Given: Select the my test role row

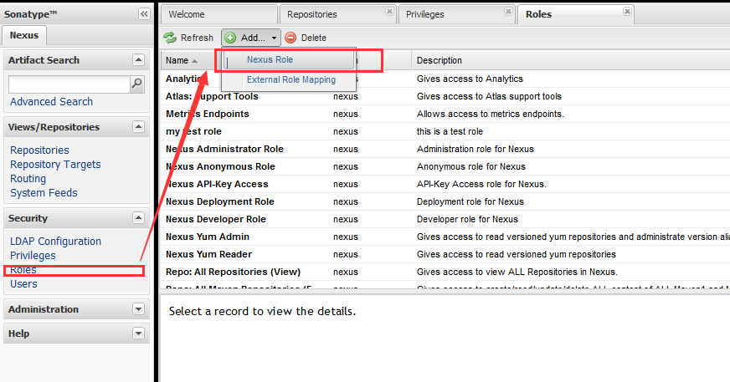Looking at the screenshot, I should [x=445, y=131].
